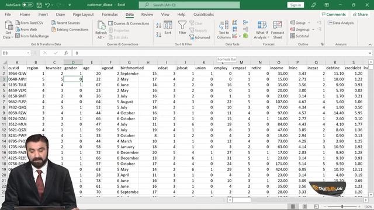Select From Table/Range

(x=32, y=36)
